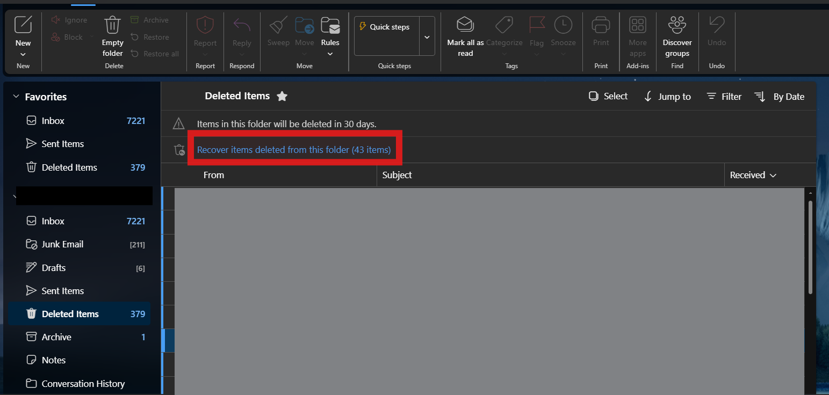Click the Filter icon in message list header

click(x=711, y=96)
